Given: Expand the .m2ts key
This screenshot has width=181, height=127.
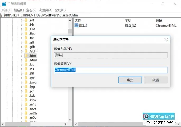Looking at the screenshot, I should click(22, 113).
